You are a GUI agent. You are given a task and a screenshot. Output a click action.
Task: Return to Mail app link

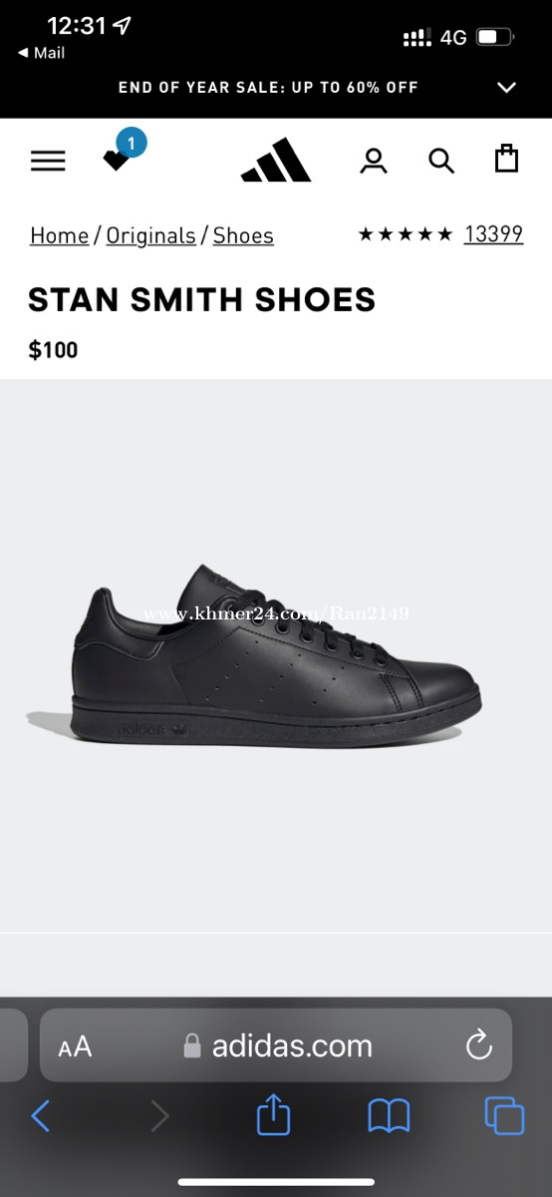point(41,53)
